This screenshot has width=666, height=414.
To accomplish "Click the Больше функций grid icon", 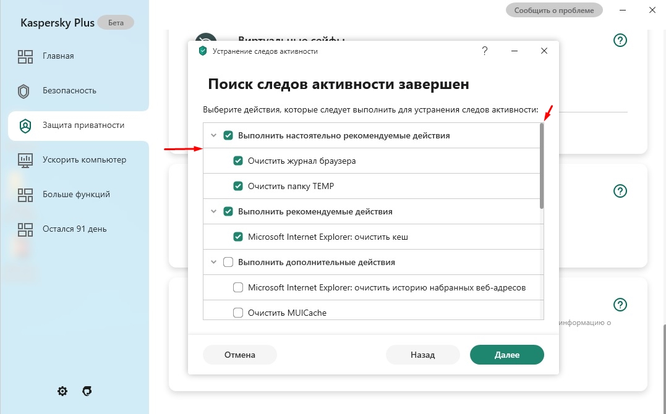I will (25, 195).
